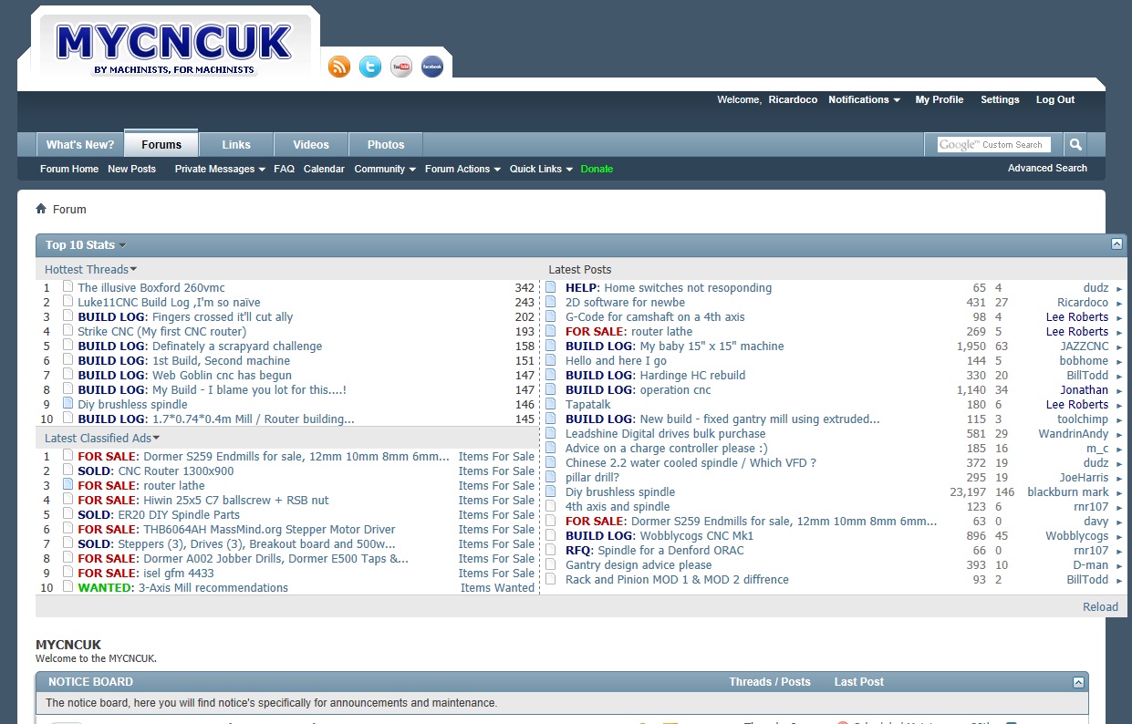Select the Forums tab
Image resolution: width=1132 pixels, height=724 pixels.
[161, 144]
